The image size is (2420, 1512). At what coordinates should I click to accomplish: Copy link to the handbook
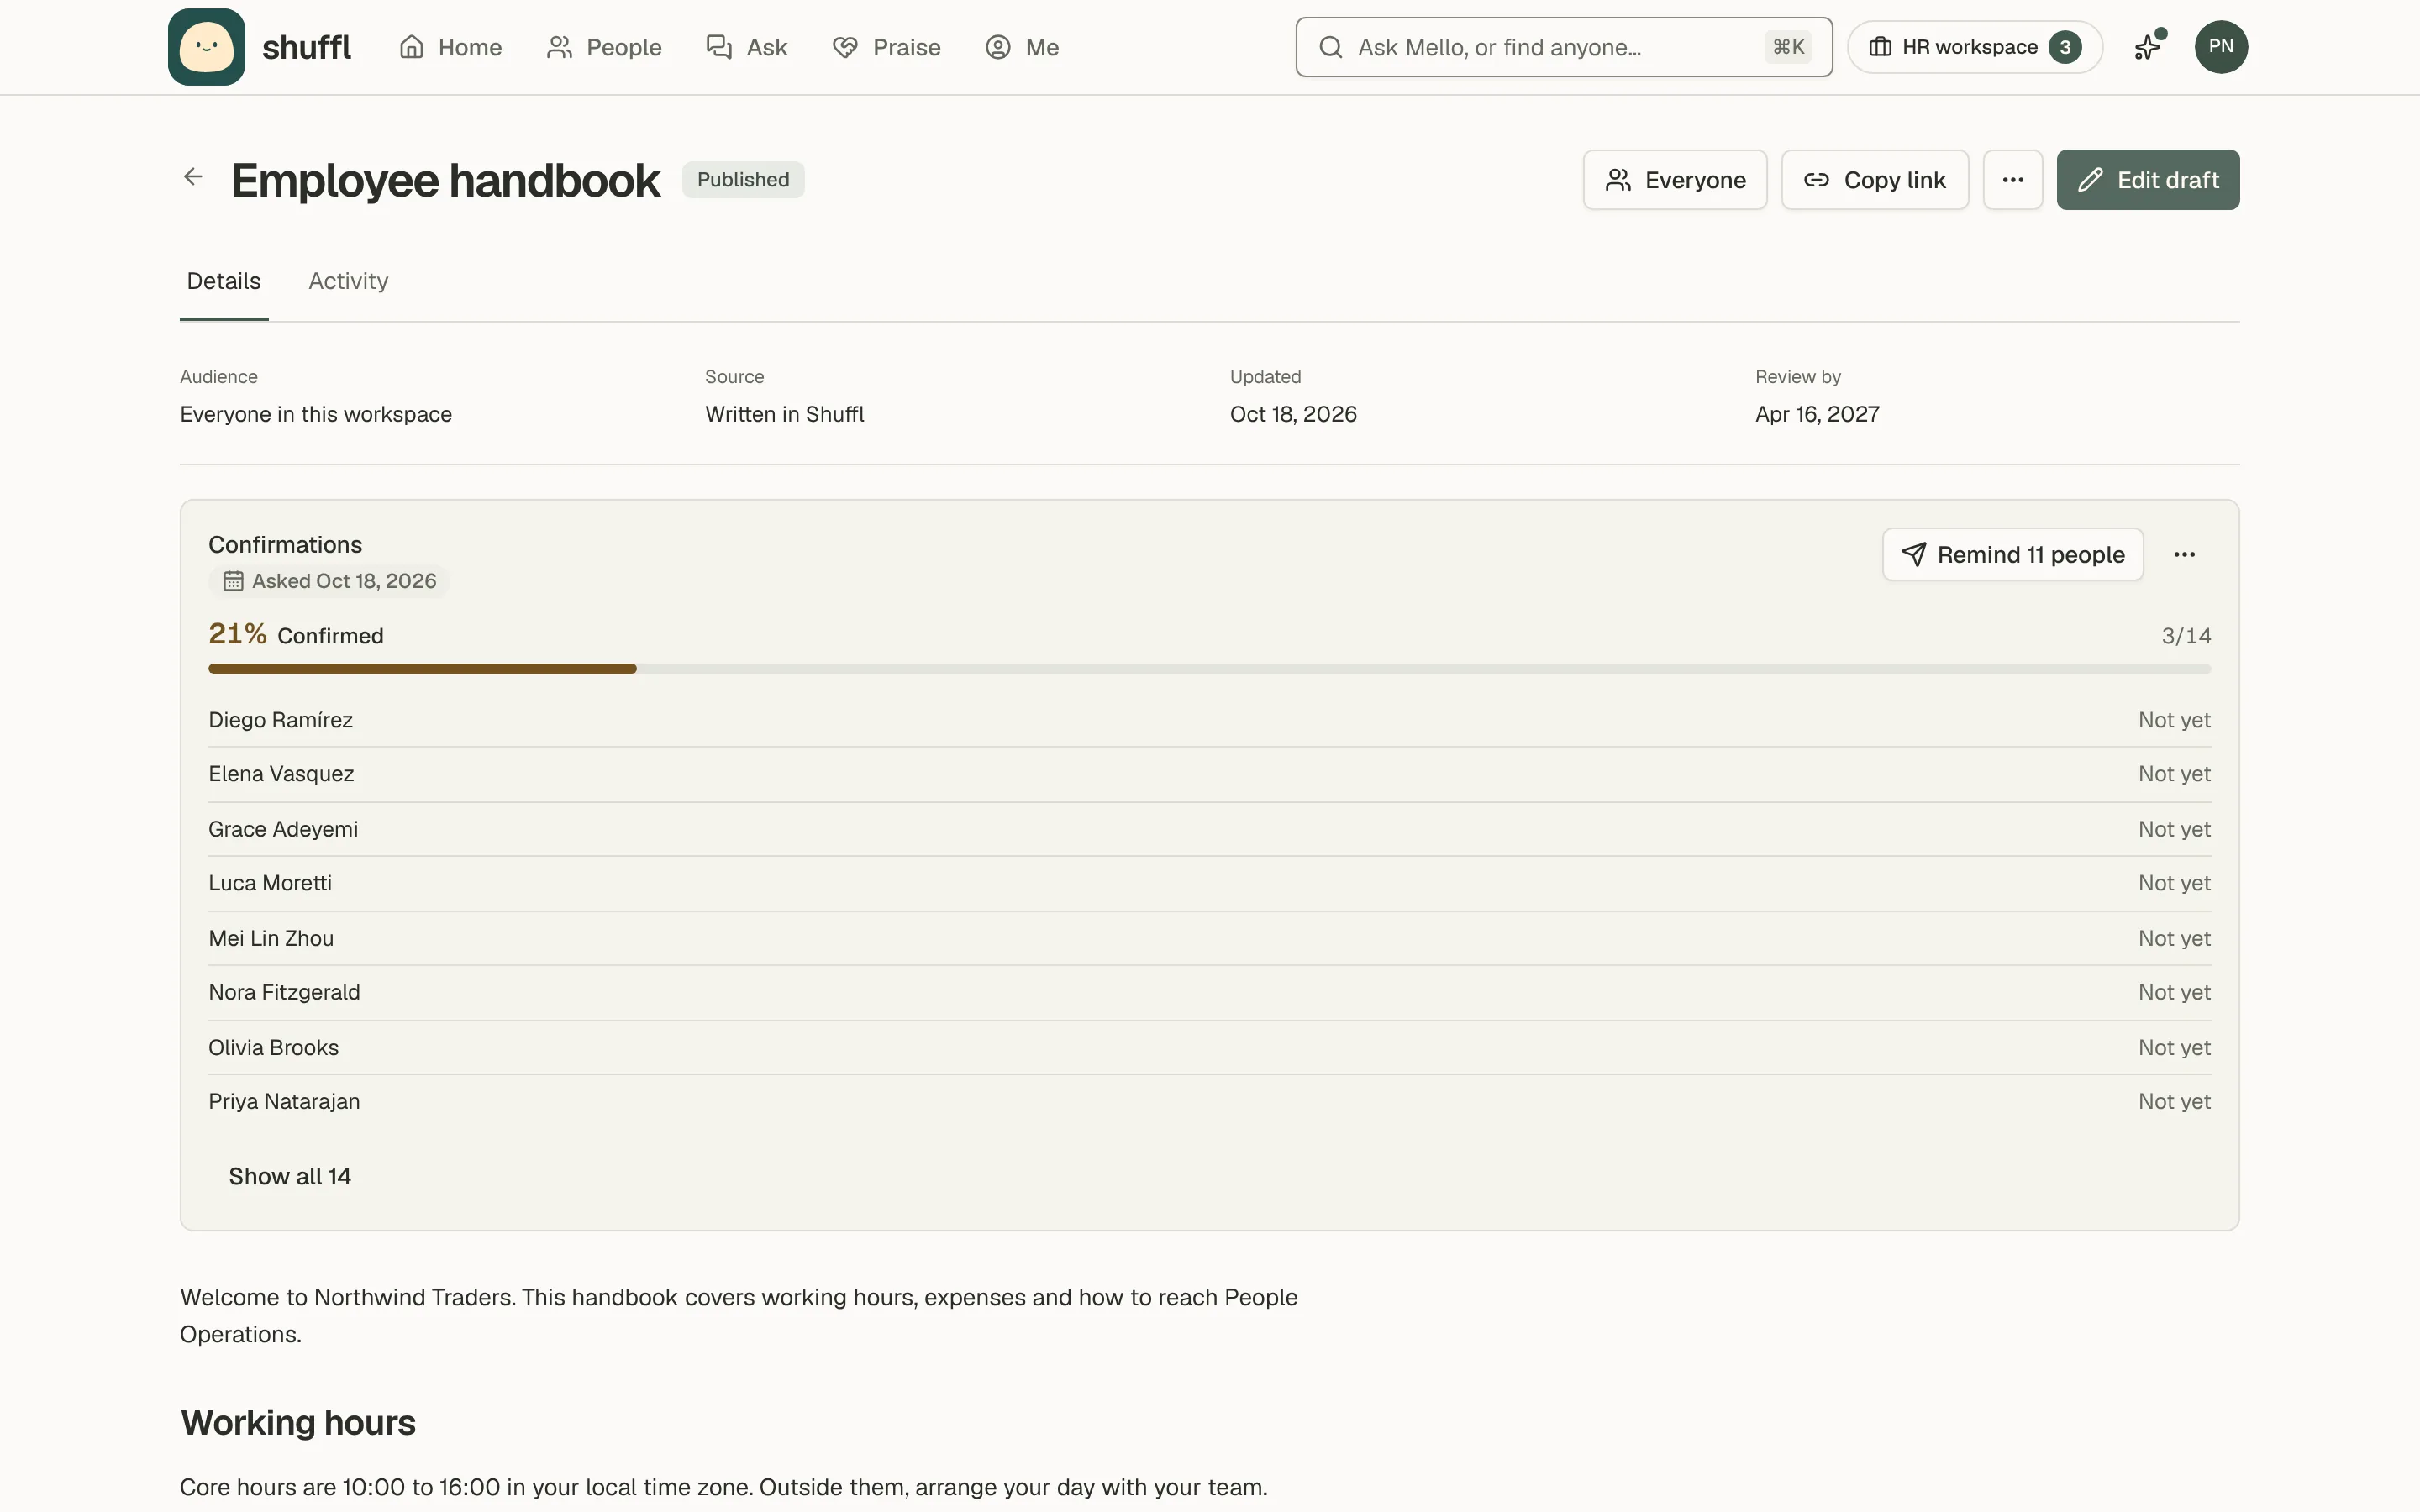1874,180
